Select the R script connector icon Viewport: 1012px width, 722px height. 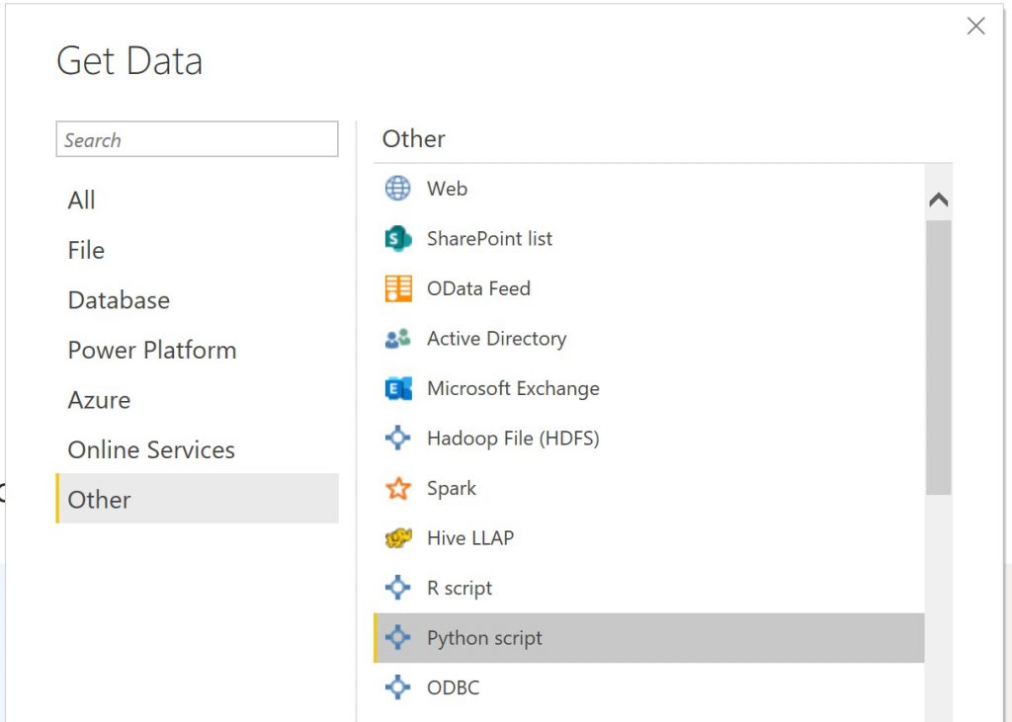(x=396, y=588)
